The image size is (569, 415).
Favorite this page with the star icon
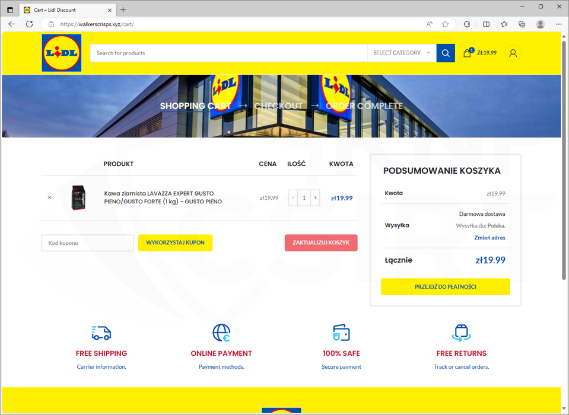pos(445,24)
